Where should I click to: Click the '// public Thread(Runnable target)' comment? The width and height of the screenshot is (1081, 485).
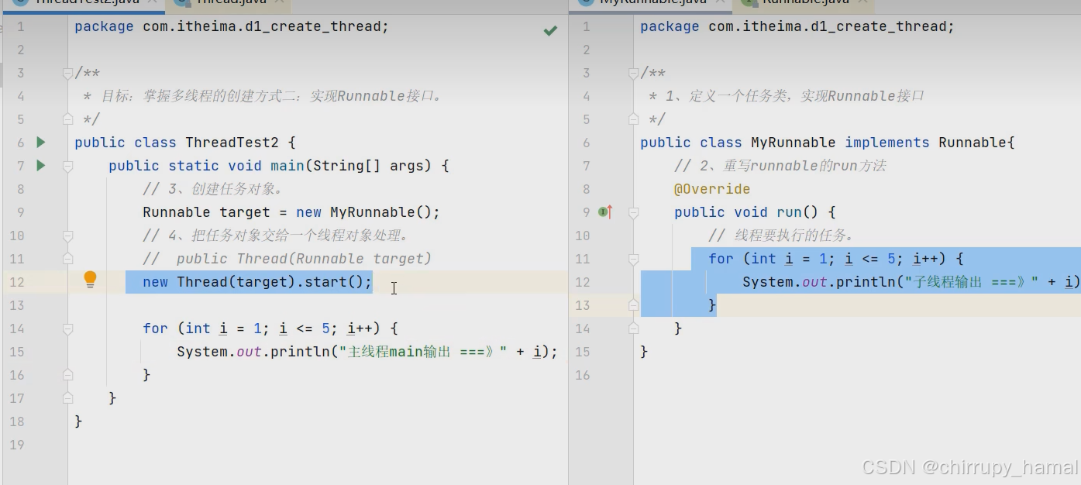[287, 259]
